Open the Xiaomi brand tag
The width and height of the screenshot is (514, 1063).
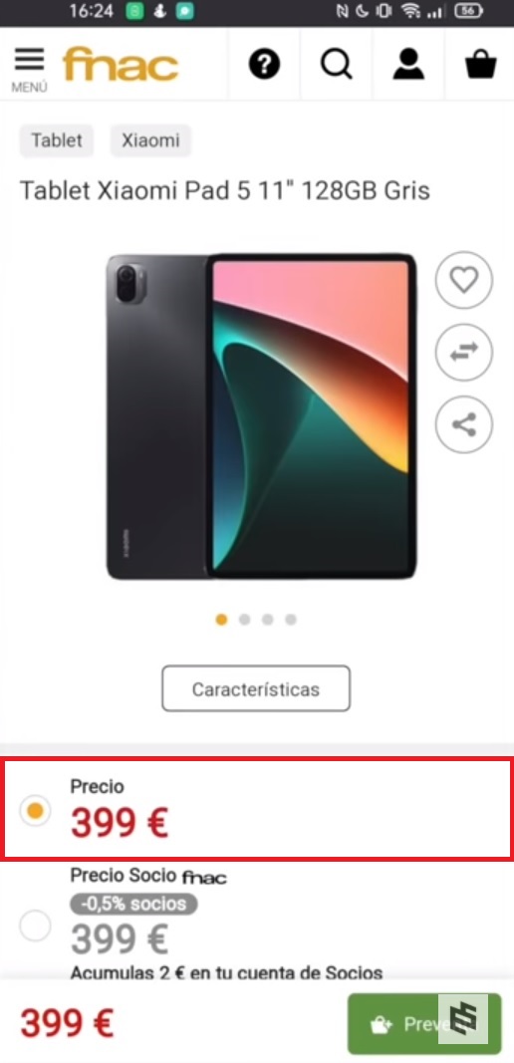point(150,140)
